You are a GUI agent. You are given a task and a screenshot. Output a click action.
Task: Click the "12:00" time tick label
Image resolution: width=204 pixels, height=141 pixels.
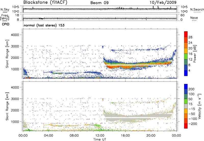100,136
